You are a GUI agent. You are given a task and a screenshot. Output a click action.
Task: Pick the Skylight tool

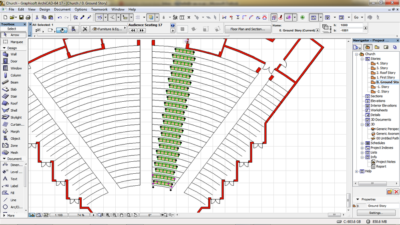click(x=13, y=117)
